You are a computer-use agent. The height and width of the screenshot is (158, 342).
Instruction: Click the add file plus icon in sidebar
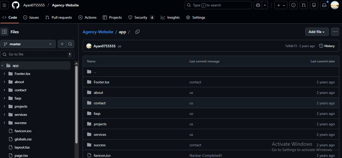click(x=62, y=44)
